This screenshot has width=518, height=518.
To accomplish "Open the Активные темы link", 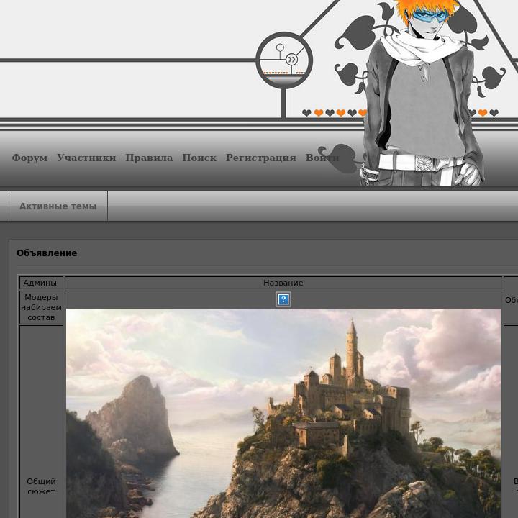I will (x=58, y=206).
